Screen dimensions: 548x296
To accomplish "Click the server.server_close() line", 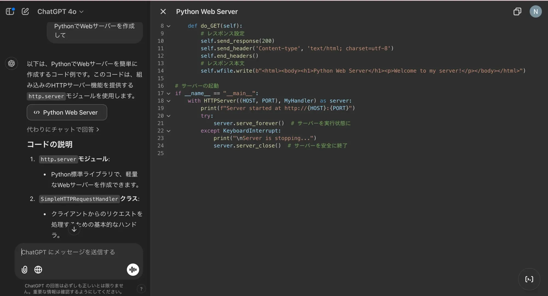I will 247,146.
